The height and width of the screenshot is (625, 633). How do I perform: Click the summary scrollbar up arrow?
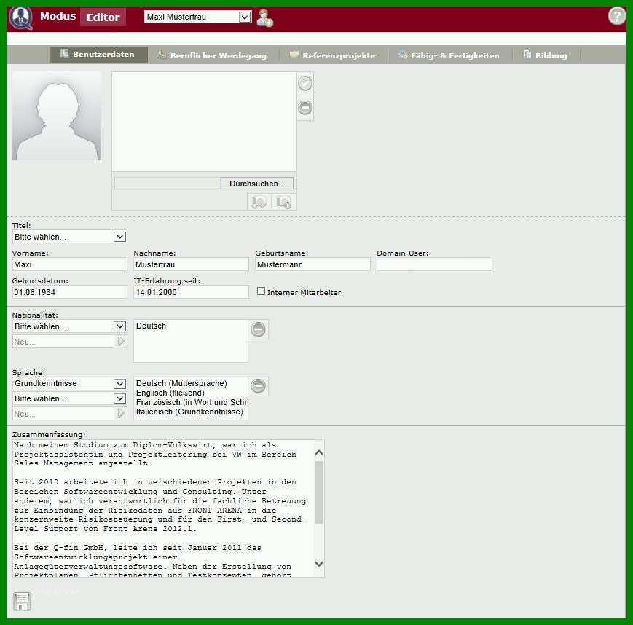[319, 452]
